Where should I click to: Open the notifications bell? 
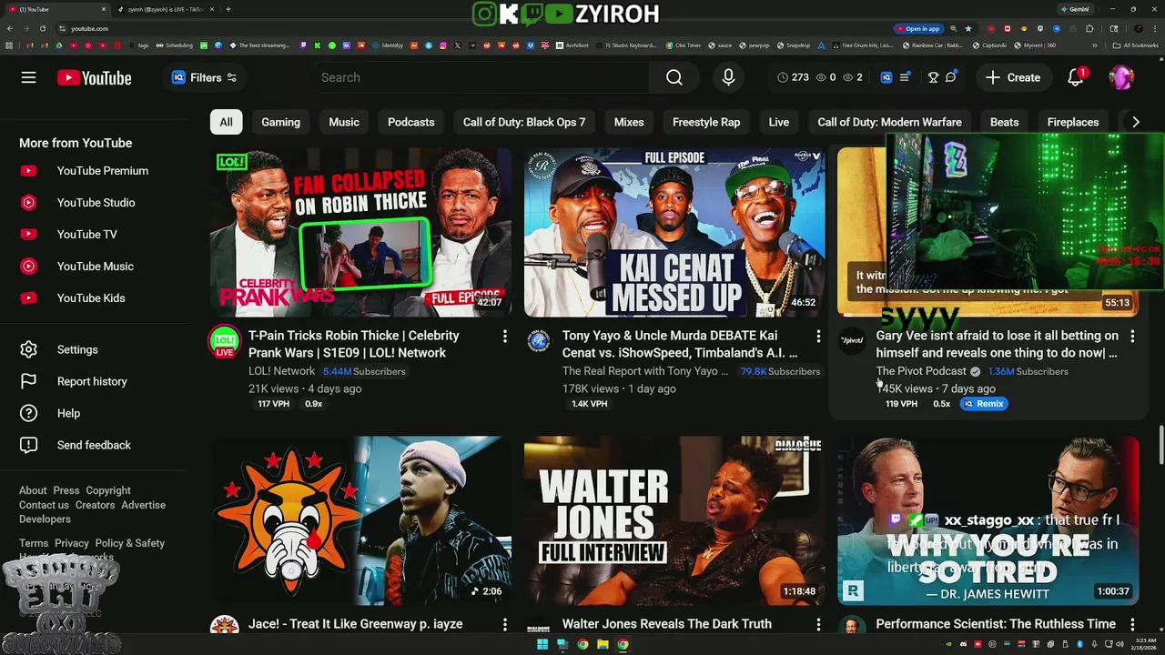click(1076, 77)
